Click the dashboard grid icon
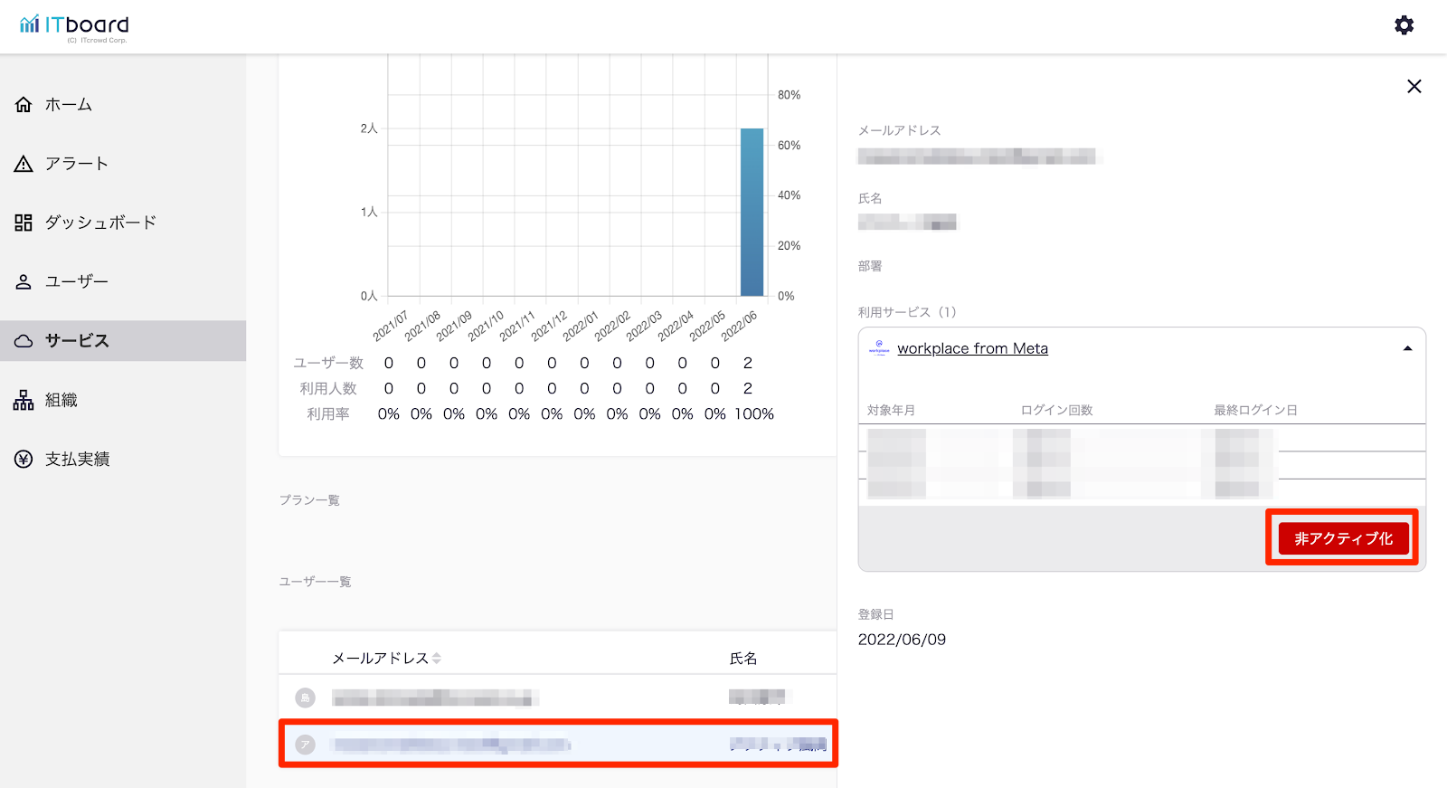 (24, 223)
